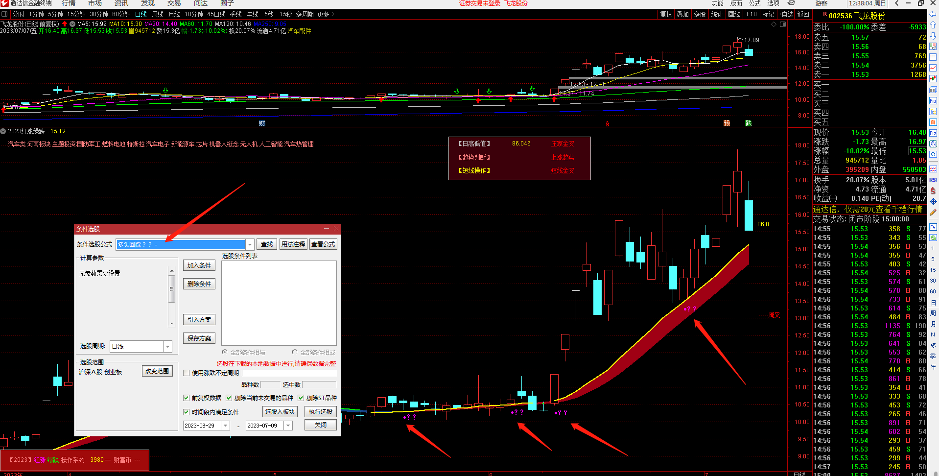Screen dimensions: 939x476
Task: Switch to 周线 period tab
Action: [x=158, y=14]
